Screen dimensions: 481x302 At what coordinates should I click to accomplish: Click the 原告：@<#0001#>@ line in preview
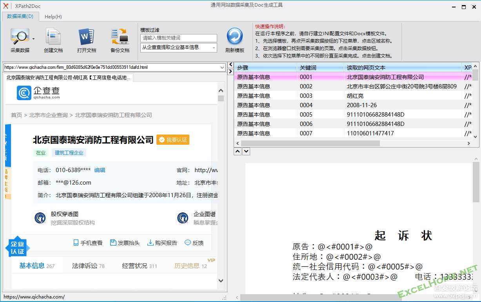332,247
